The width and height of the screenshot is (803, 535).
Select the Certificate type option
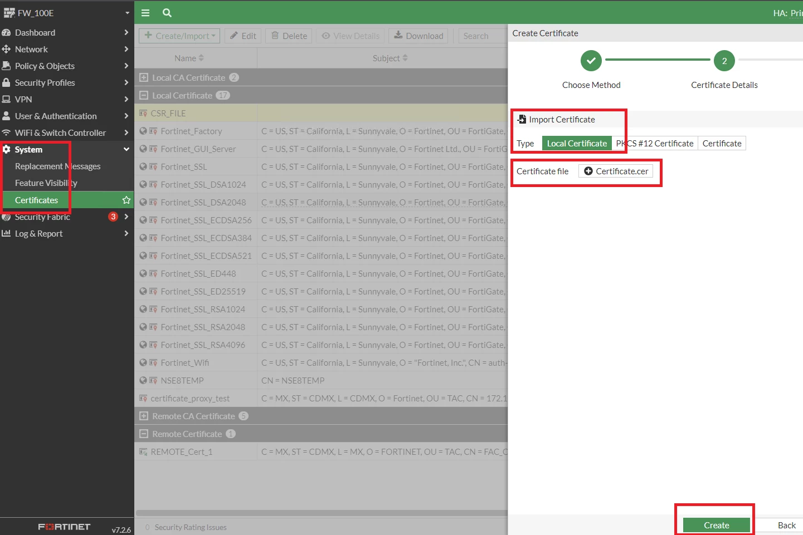pos(722,143)
